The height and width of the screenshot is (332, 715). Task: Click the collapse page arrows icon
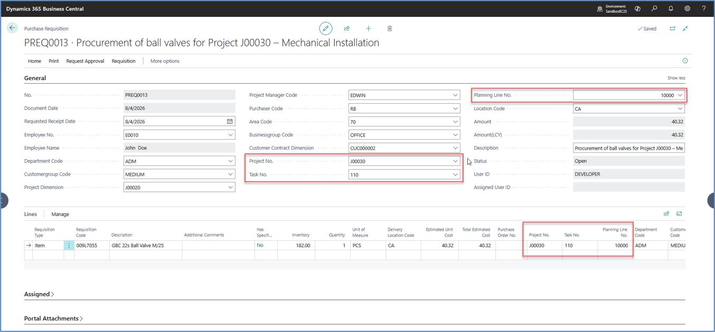click(685, 28)
